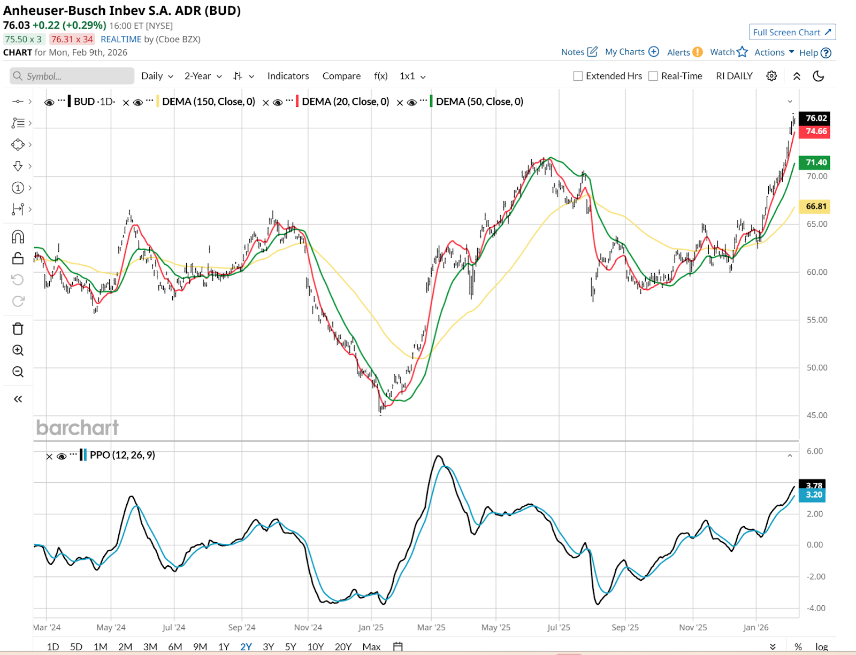Click the yellow DEMA (150) color swatch
856x655 pixels.
point(157,101)
